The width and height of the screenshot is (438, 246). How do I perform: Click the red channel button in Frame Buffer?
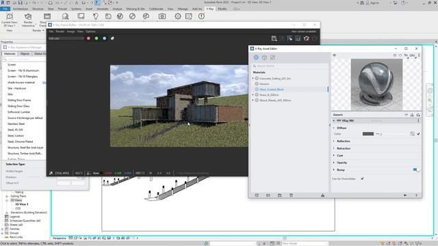pyautogui.click(x=88, y=38)
